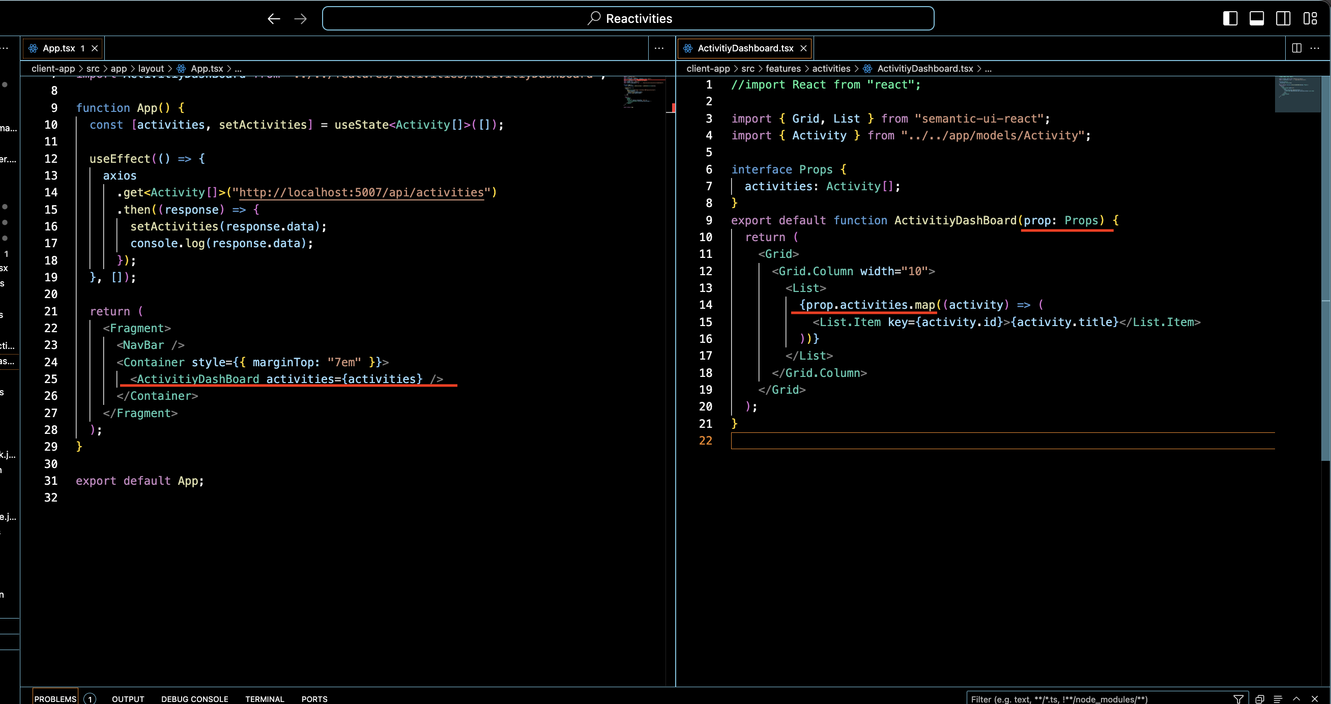Toggle the primary side bar
1331x704 pixels.
point(1230,19)
